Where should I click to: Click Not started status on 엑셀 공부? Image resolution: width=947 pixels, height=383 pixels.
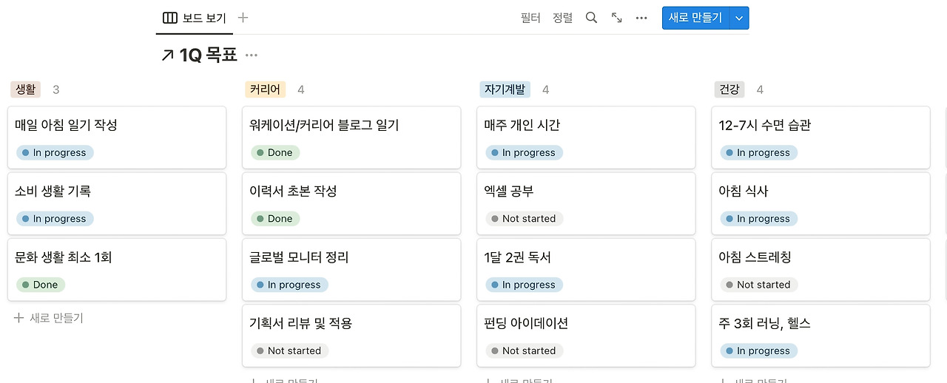pyautogui.click(x=524, y=219)
